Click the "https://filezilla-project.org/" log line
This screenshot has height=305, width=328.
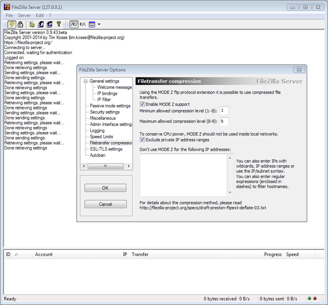pyautogui.click(x=28, y=42)
